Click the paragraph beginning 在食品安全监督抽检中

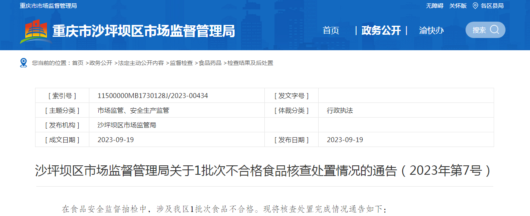tap(224, 209)
